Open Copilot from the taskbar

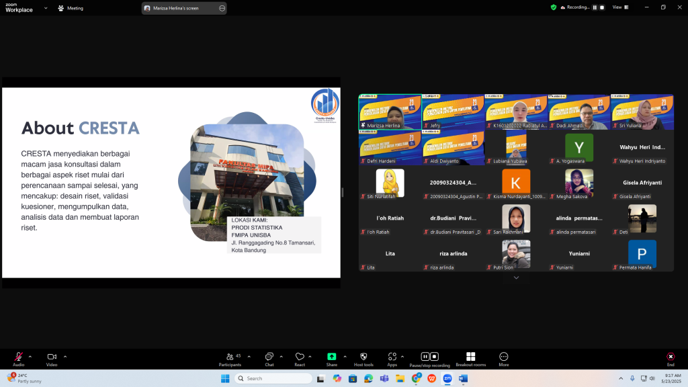pos(337,378)
